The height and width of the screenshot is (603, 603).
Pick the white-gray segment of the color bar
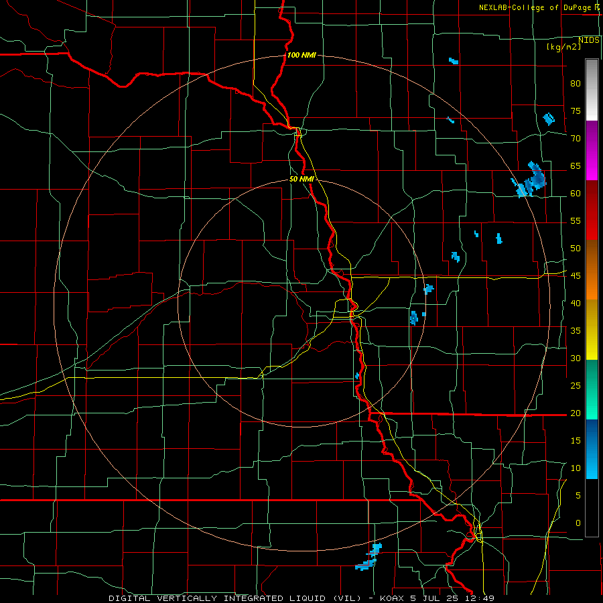click(592, 90)
